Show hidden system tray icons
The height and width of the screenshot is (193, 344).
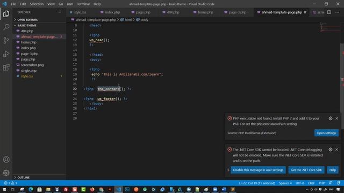(x=307, y=189)
